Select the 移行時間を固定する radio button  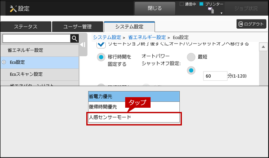coord(101,57)
